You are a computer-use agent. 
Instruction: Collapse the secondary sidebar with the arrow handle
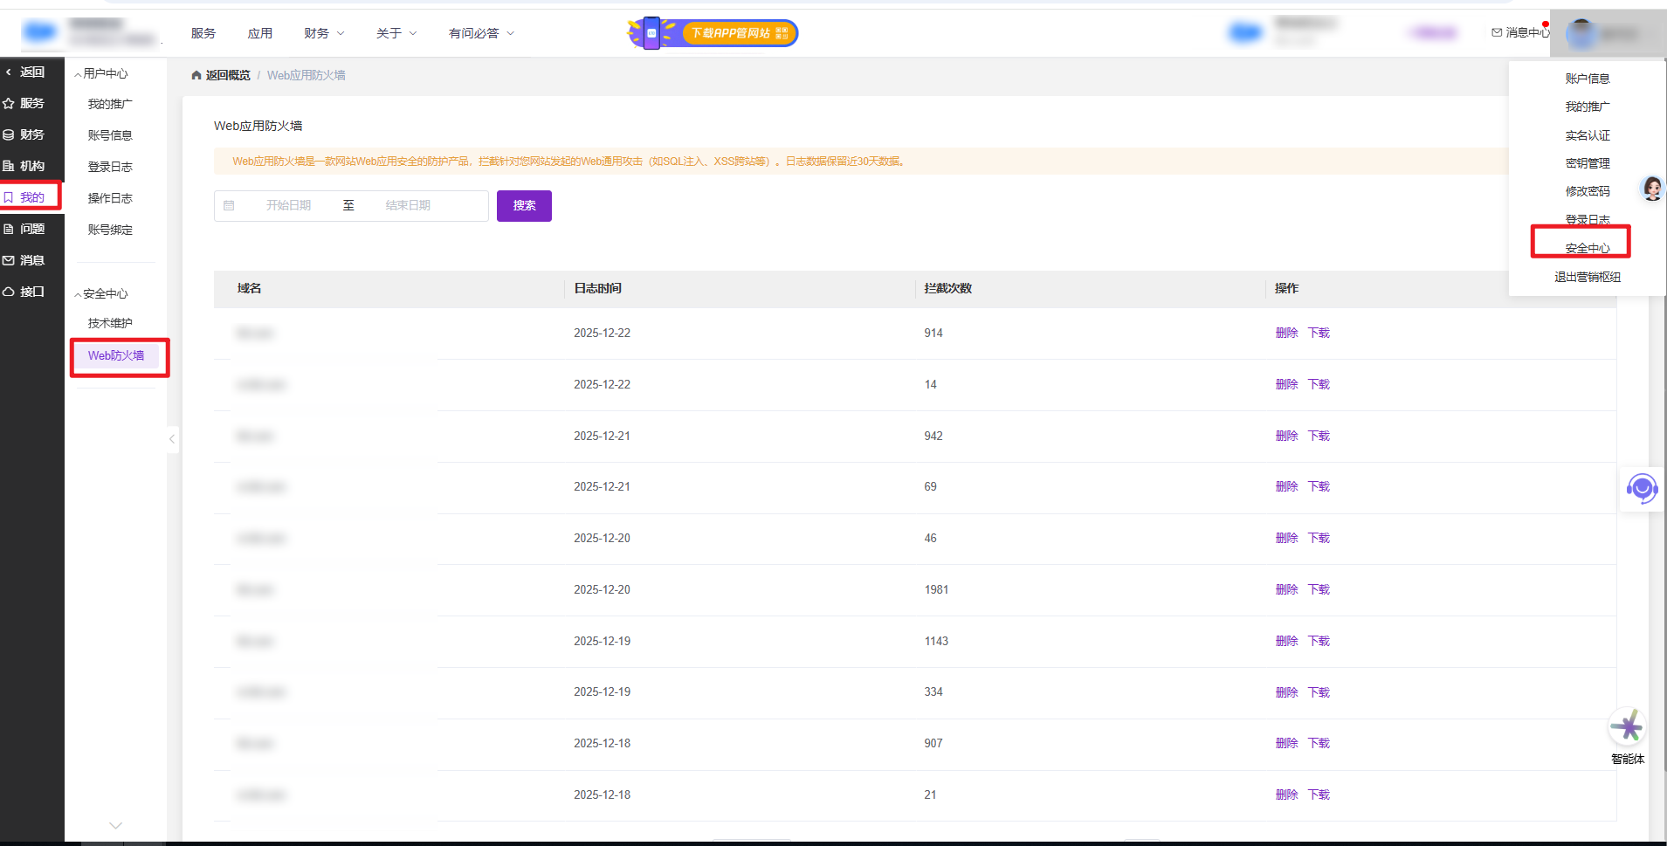click(172, 438)
